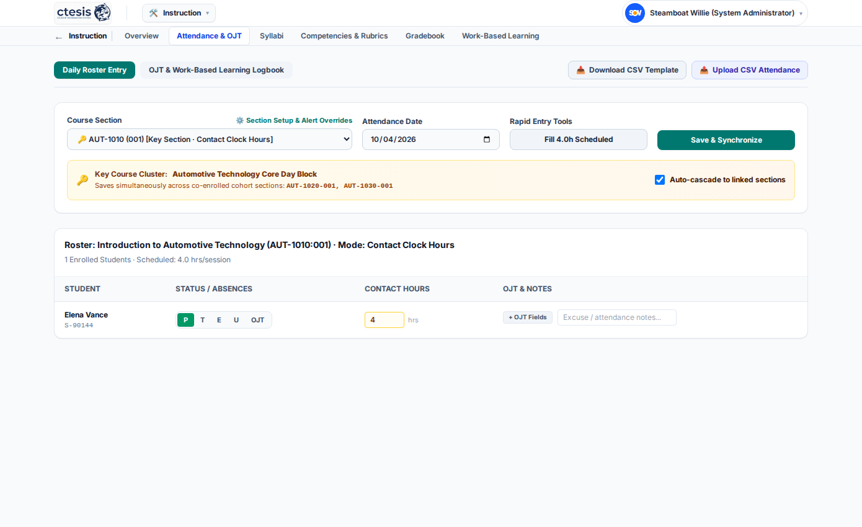Image resolution: width=862 pixels, height=527 pixels.
Task: Open Competencies & Rubrics tab
Action: point(344,36)
